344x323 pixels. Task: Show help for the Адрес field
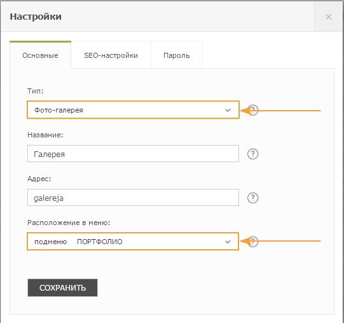point(253,198)
